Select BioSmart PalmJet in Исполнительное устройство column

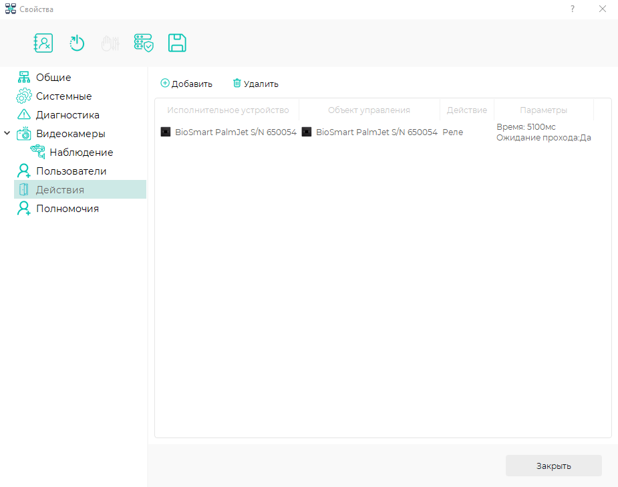236,132
